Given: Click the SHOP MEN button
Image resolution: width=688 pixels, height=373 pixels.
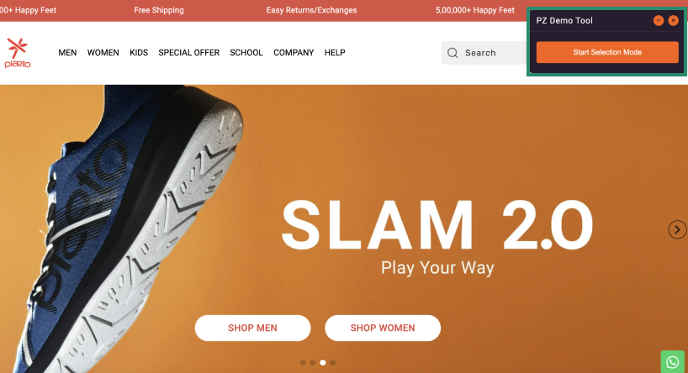Looking at the screenshot, I should (252, 328).
